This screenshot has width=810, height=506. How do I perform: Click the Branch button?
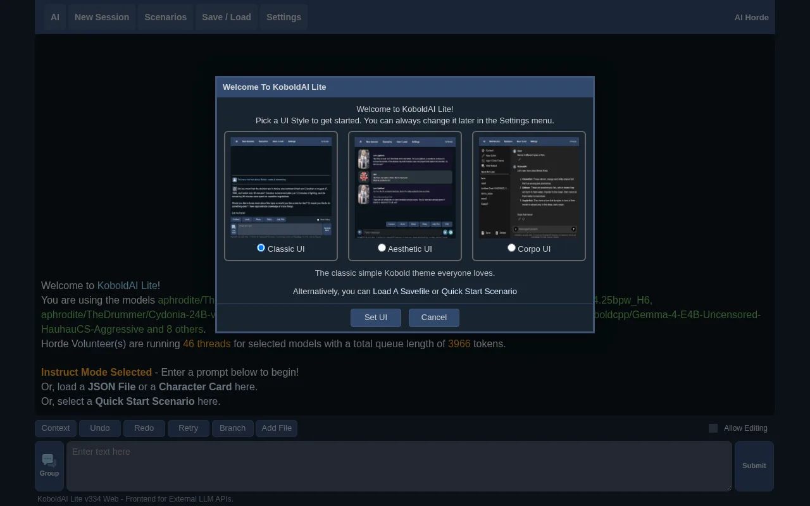click(x=233, y=428)
